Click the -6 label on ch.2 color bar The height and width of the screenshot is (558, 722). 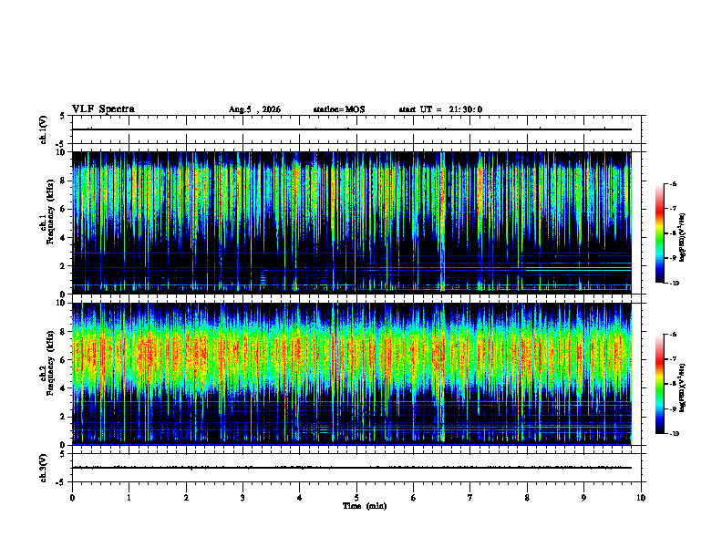click(x=673, y=335)
